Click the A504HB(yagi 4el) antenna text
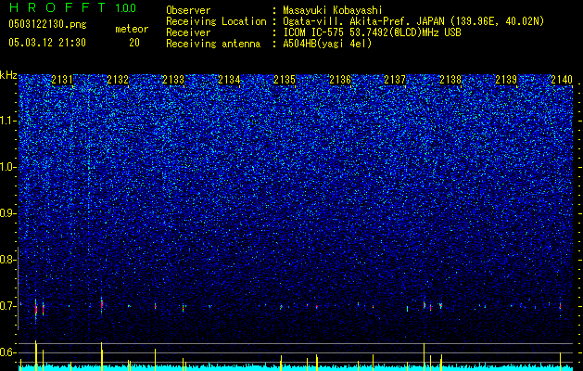The image size is (583, 371). point(327,44)
